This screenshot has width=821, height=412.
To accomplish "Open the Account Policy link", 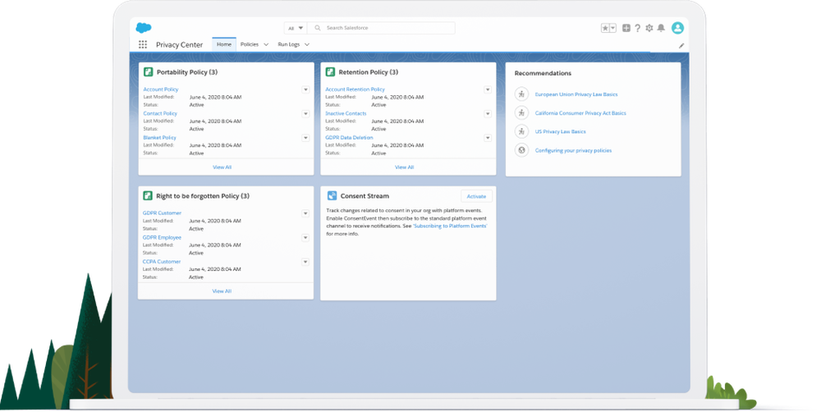I will 161,89.
